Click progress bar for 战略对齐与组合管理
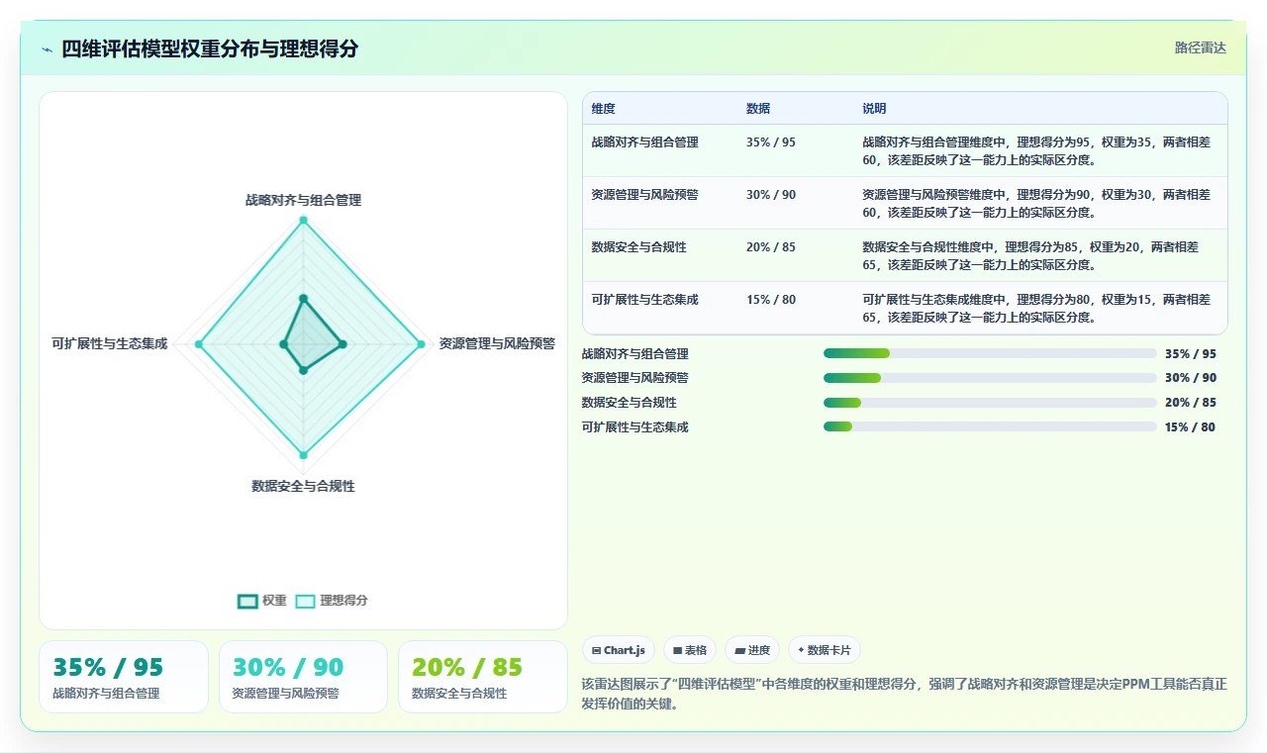Image resolution: width=1267 pixels, height=753 pixels. pos(990,353)
